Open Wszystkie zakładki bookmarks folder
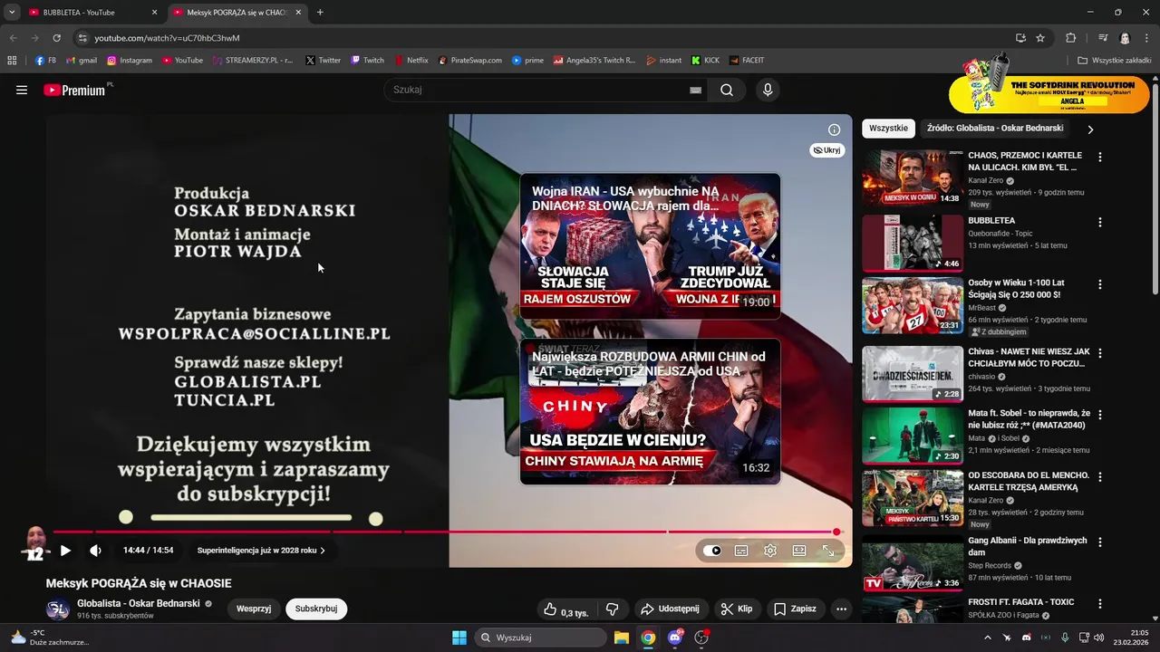The width and height of the screenshot is (1160, 652). click(x=1114, y=61)
